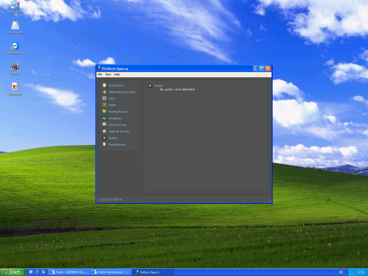This screenshot has height=276, width=368.
Task: Open the Summary section clipboard icon
Action: coord(104,85)
